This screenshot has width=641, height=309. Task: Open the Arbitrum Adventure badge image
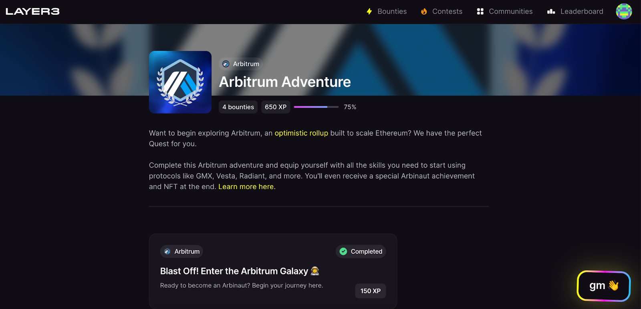click(180, 82)
